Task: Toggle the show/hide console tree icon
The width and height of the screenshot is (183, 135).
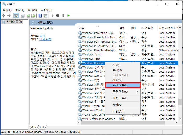Action: tap(16, 15)
